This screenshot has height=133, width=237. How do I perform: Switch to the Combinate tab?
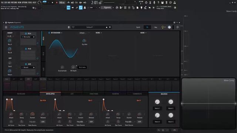[x=137, y=94]
